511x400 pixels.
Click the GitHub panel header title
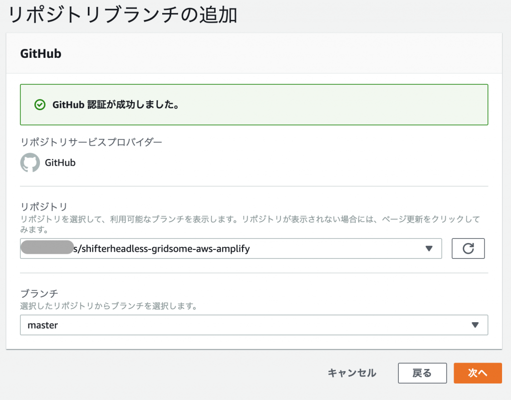[41, 53]
